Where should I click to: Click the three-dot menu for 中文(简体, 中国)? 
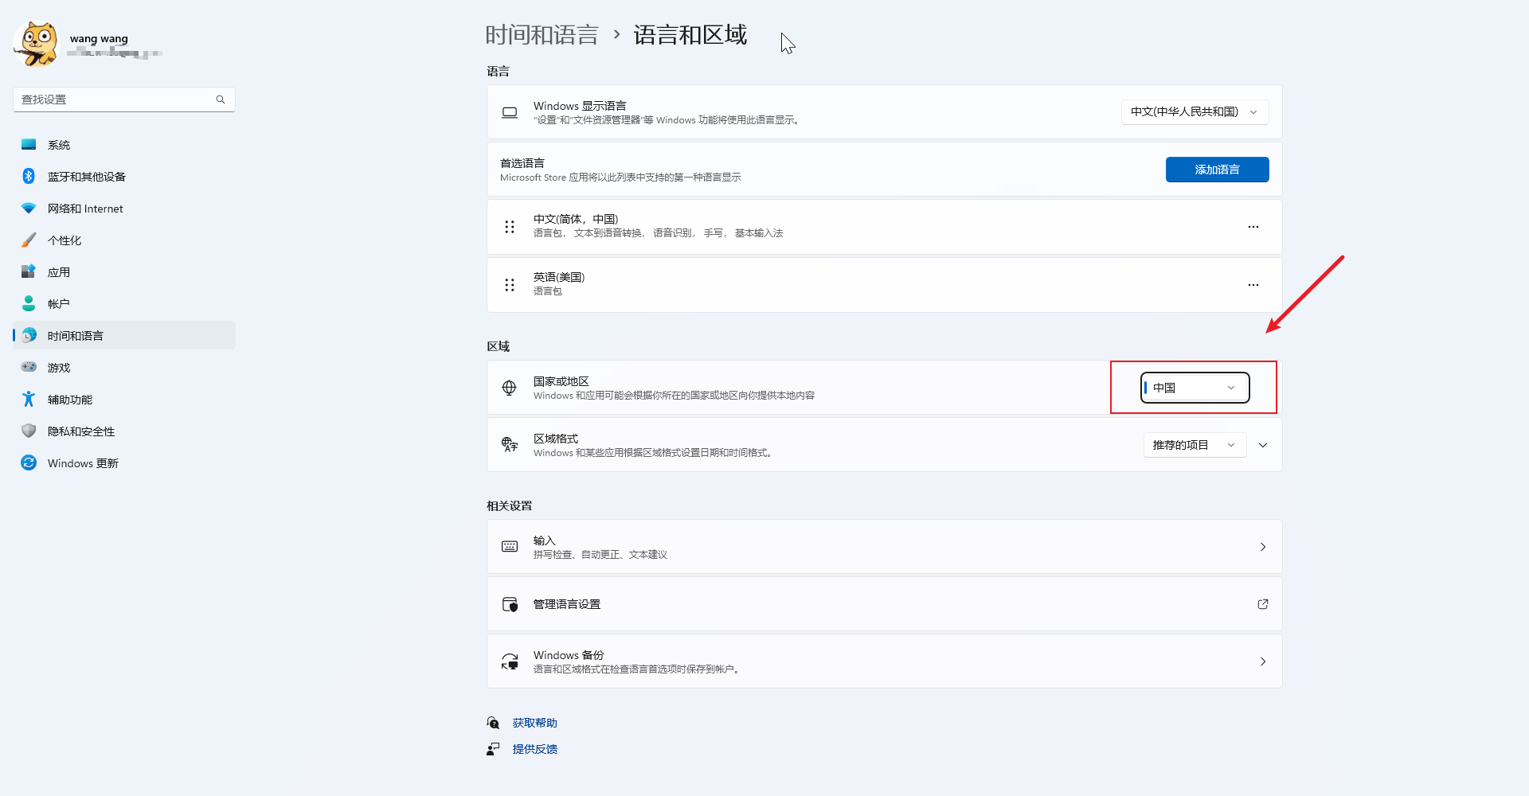coord(1253,227)
